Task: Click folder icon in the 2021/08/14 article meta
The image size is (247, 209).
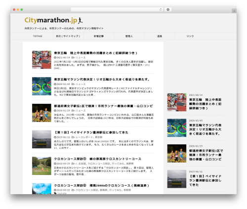Action: click(x=73, y=58)
